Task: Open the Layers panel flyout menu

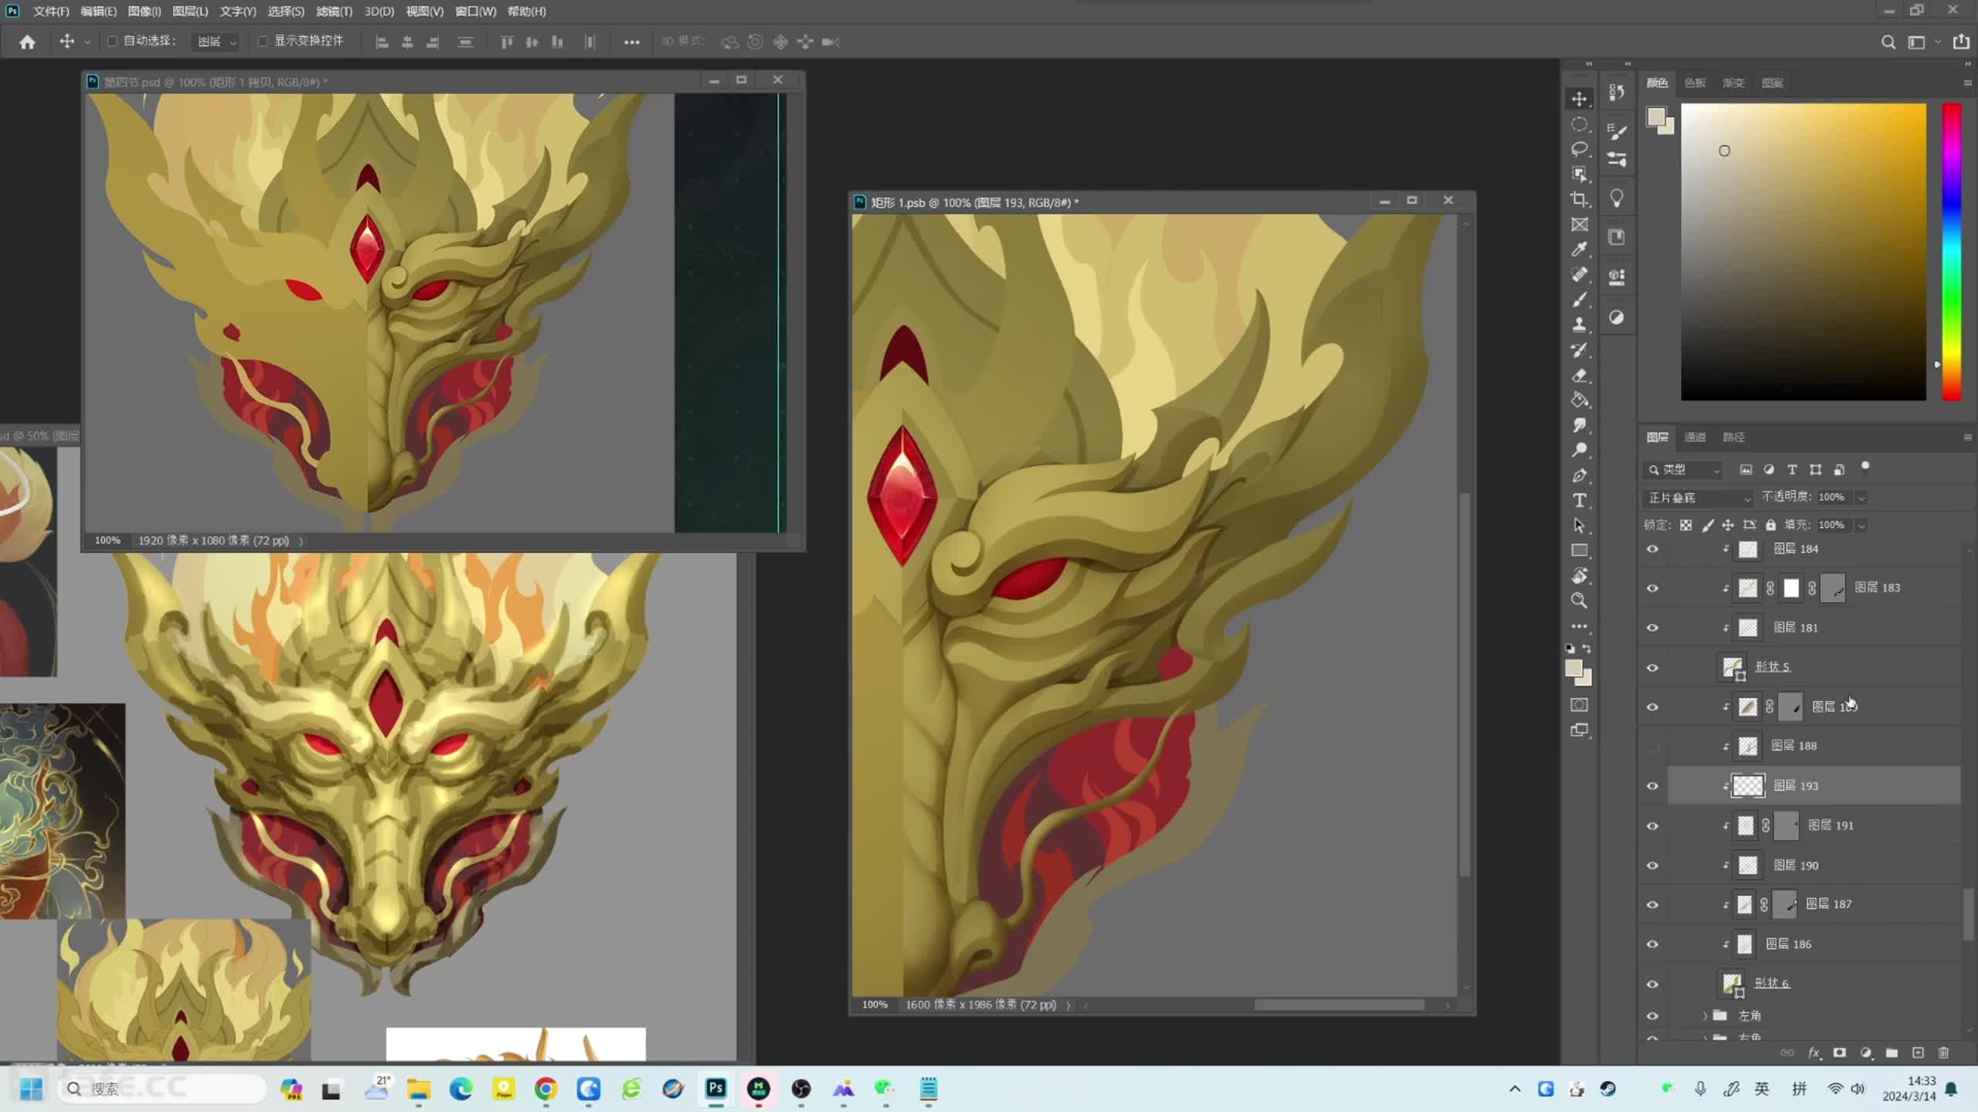Action: pos(1967,437)
